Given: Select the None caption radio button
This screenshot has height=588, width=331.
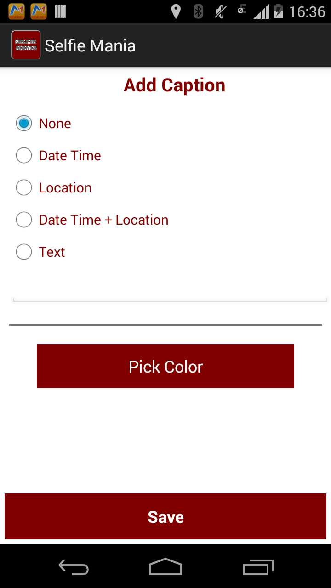Looking at the screenshot, I should [24, 123].
